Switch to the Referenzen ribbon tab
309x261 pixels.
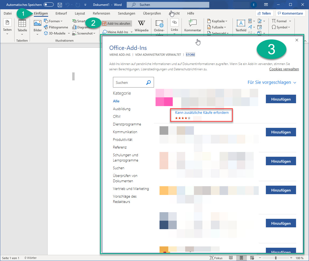(101, 14)
